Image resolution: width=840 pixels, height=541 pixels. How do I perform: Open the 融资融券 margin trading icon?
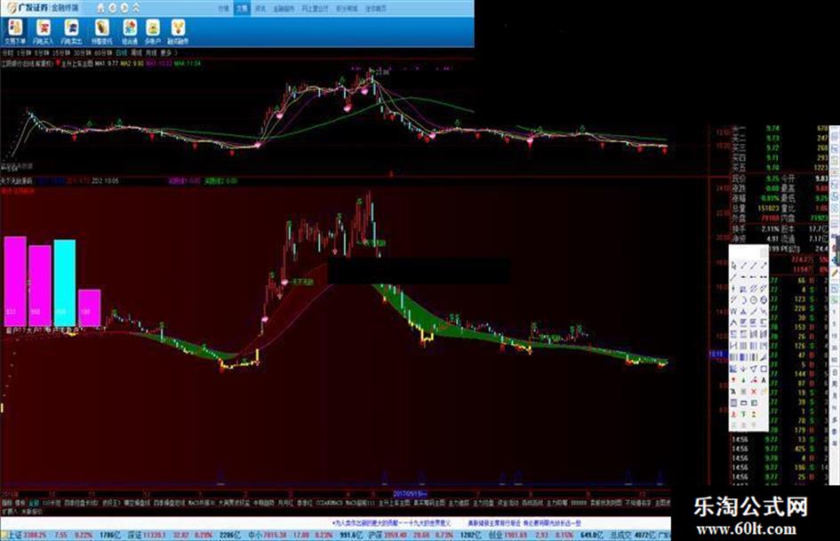tap(177, 32)
